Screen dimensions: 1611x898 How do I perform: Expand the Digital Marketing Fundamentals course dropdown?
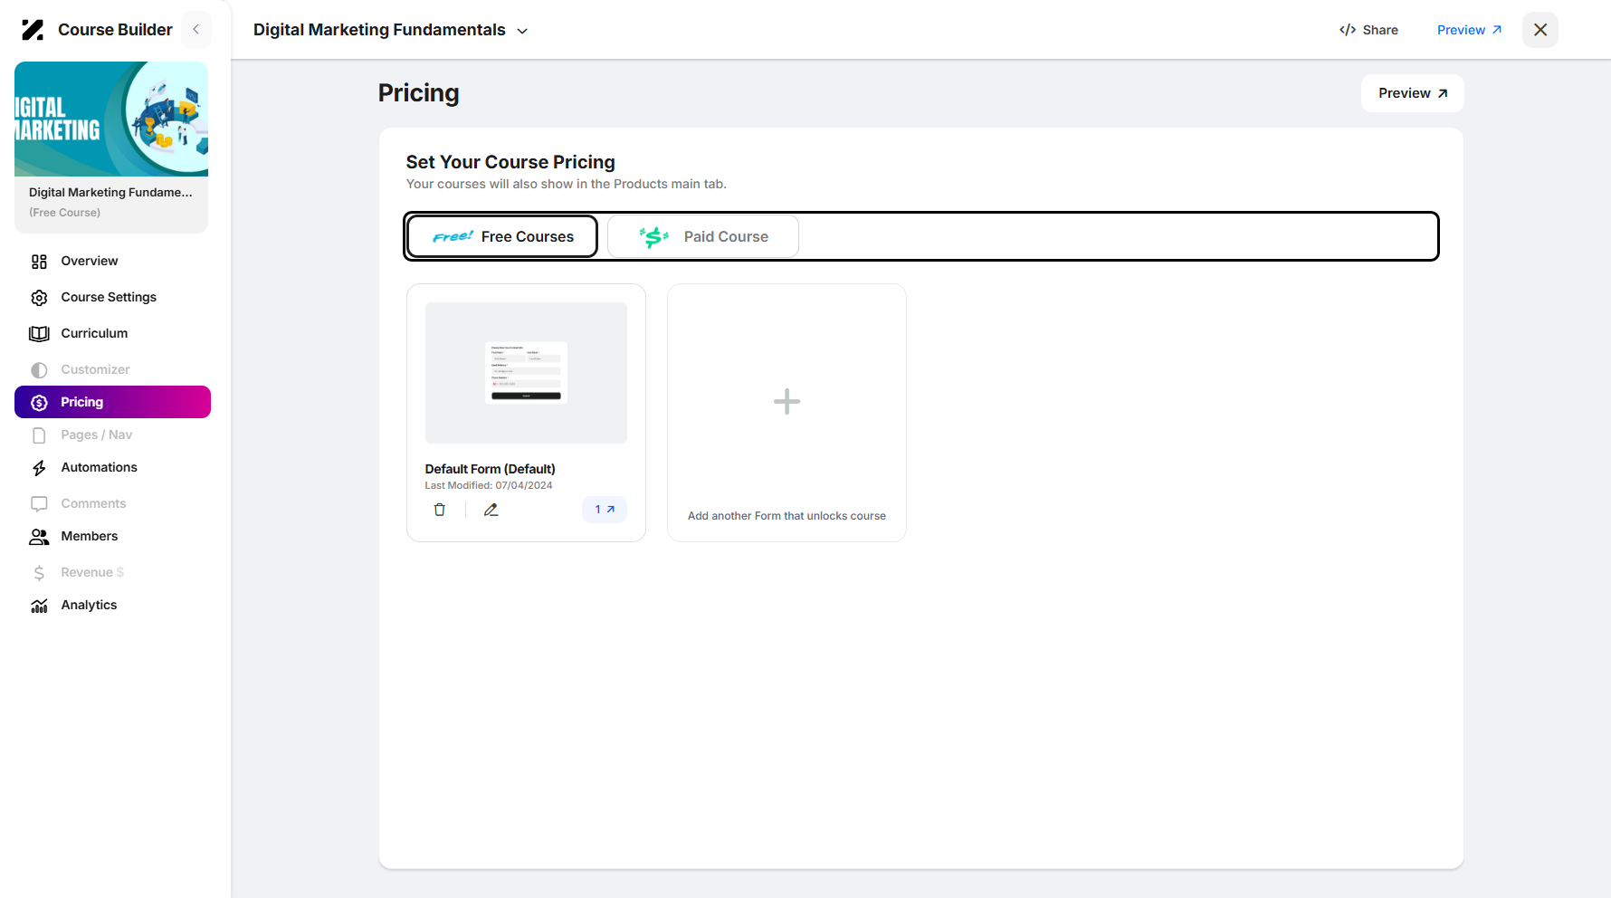[x=522, y=31]
